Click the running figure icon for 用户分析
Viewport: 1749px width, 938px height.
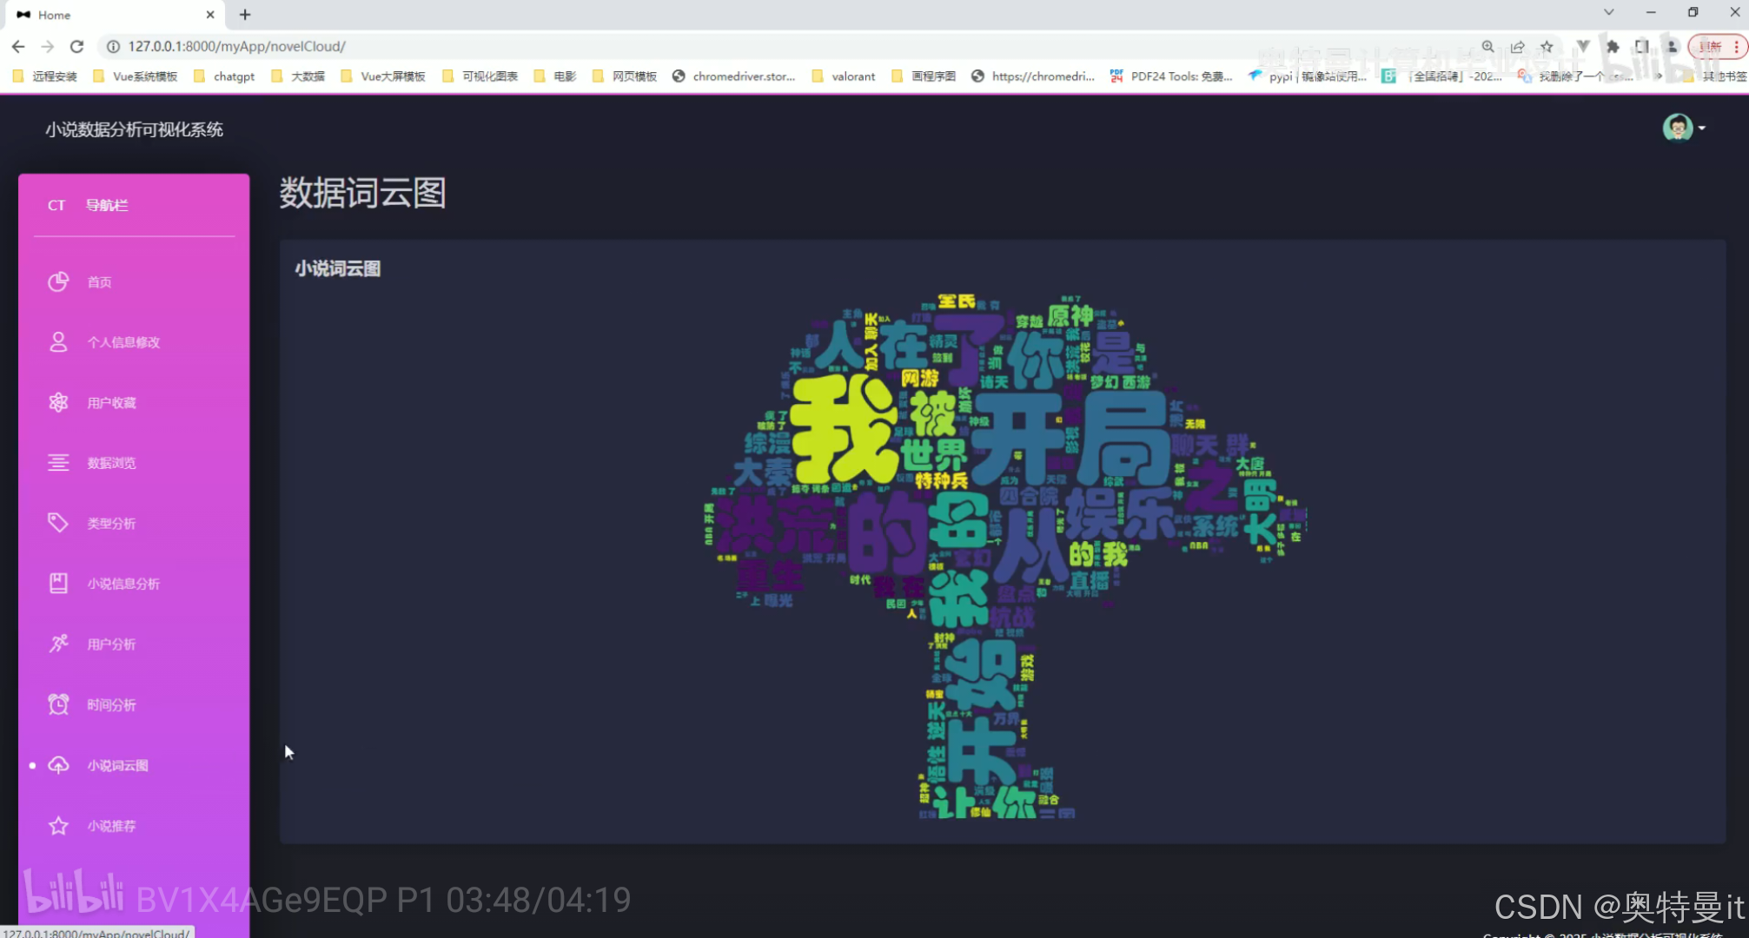(x=58, y=644)
